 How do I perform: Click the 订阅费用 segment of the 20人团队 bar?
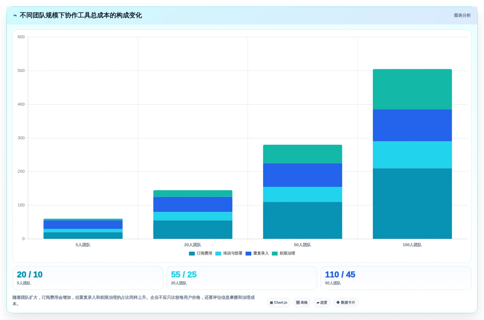(x=193, y=230)
